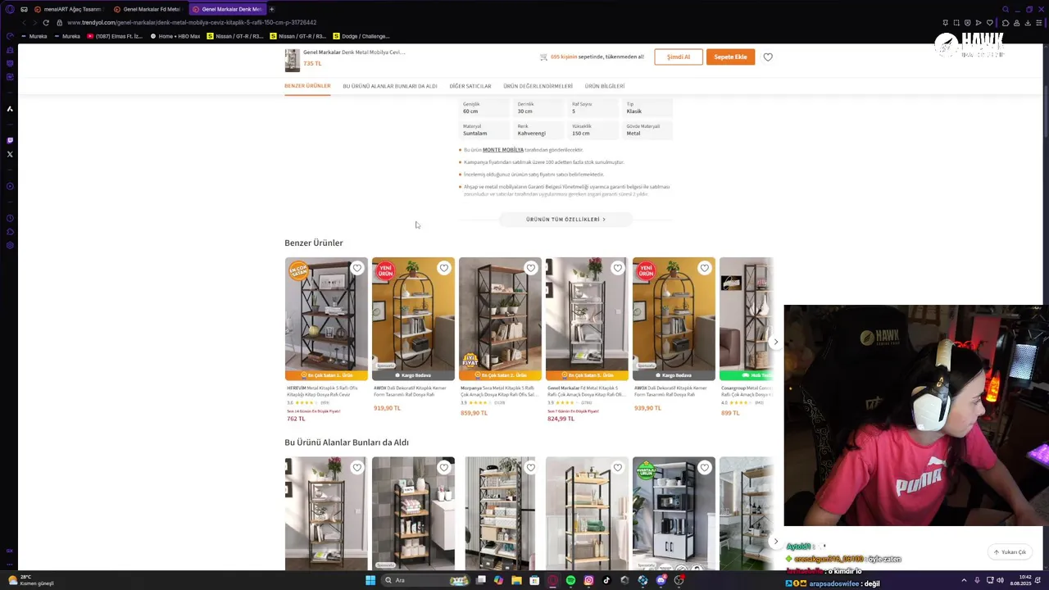1049x590 pixels.
Task: Reload the page
Action: click(46, 22)
